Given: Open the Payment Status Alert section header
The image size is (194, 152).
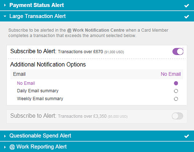Looking at the screenshot, I should click(37, 5).
